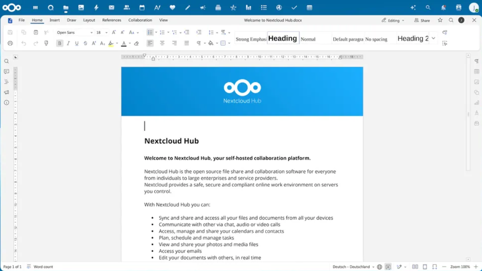Toggle underline formatting
The width and height of the screenshot is (482, 271).
pyautogui.click(x=77, y=43)
